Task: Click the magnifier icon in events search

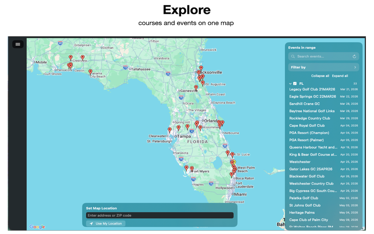Action: 293,56
